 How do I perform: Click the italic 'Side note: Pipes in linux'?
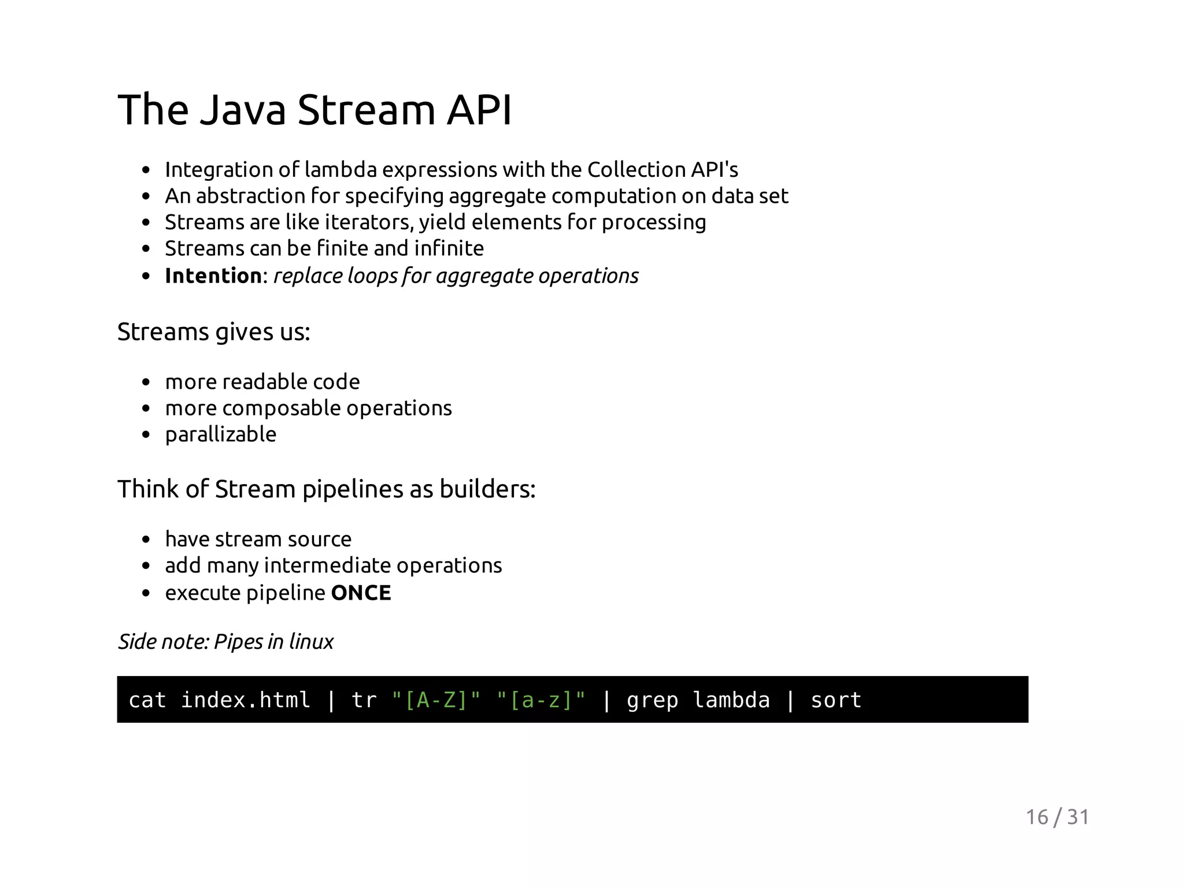pyautogui.click(x=225, y=641)
